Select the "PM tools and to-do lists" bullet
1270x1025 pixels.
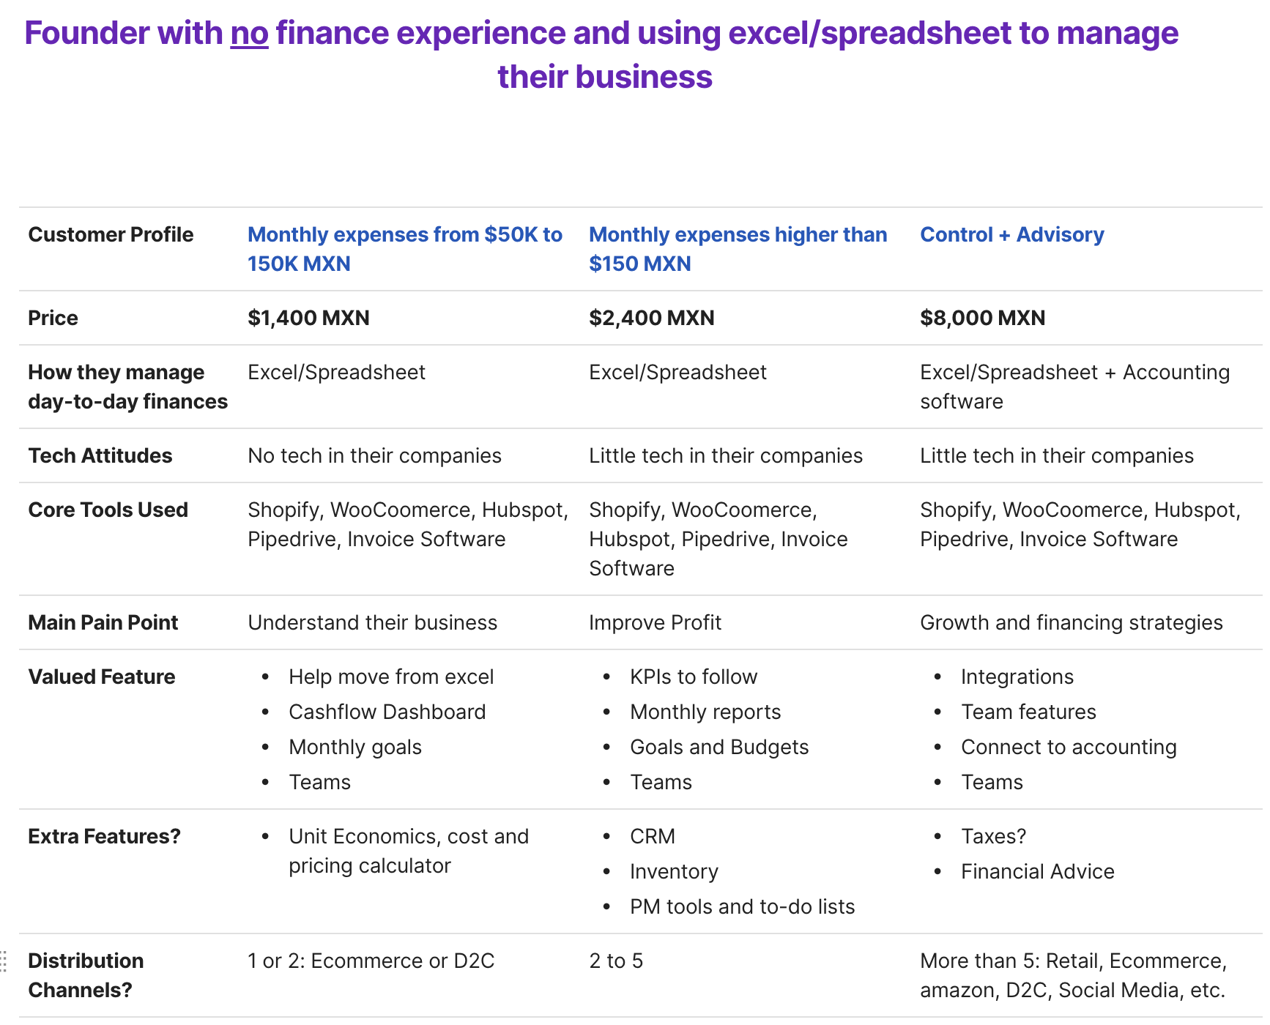pos(742,906)
